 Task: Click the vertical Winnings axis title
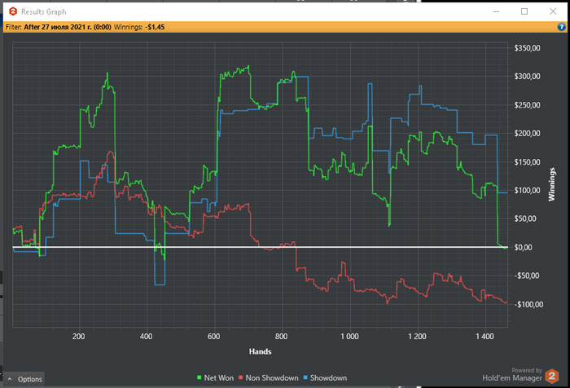pos(552,184)
